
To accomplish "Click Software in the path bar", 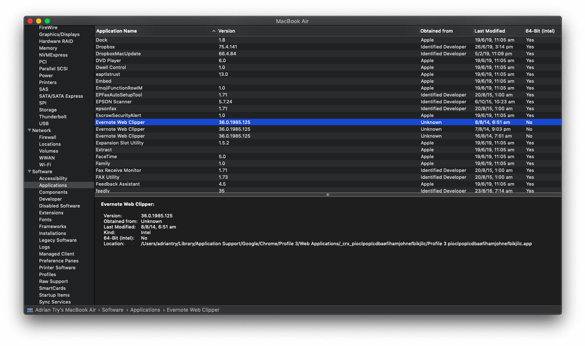I will tap(112, 310).
